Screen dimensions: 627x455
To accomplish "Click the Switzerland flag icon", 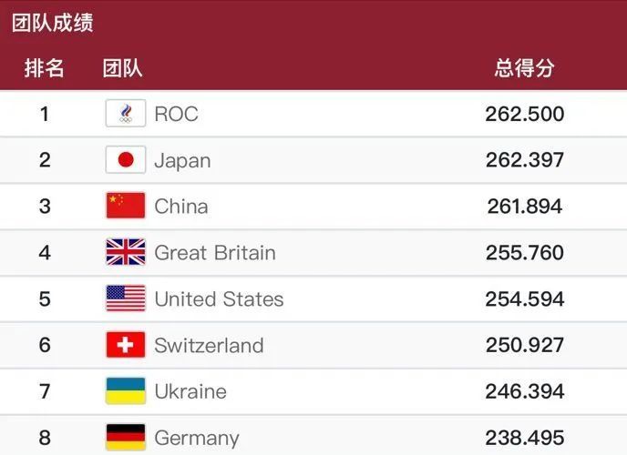I will point(125,345).
